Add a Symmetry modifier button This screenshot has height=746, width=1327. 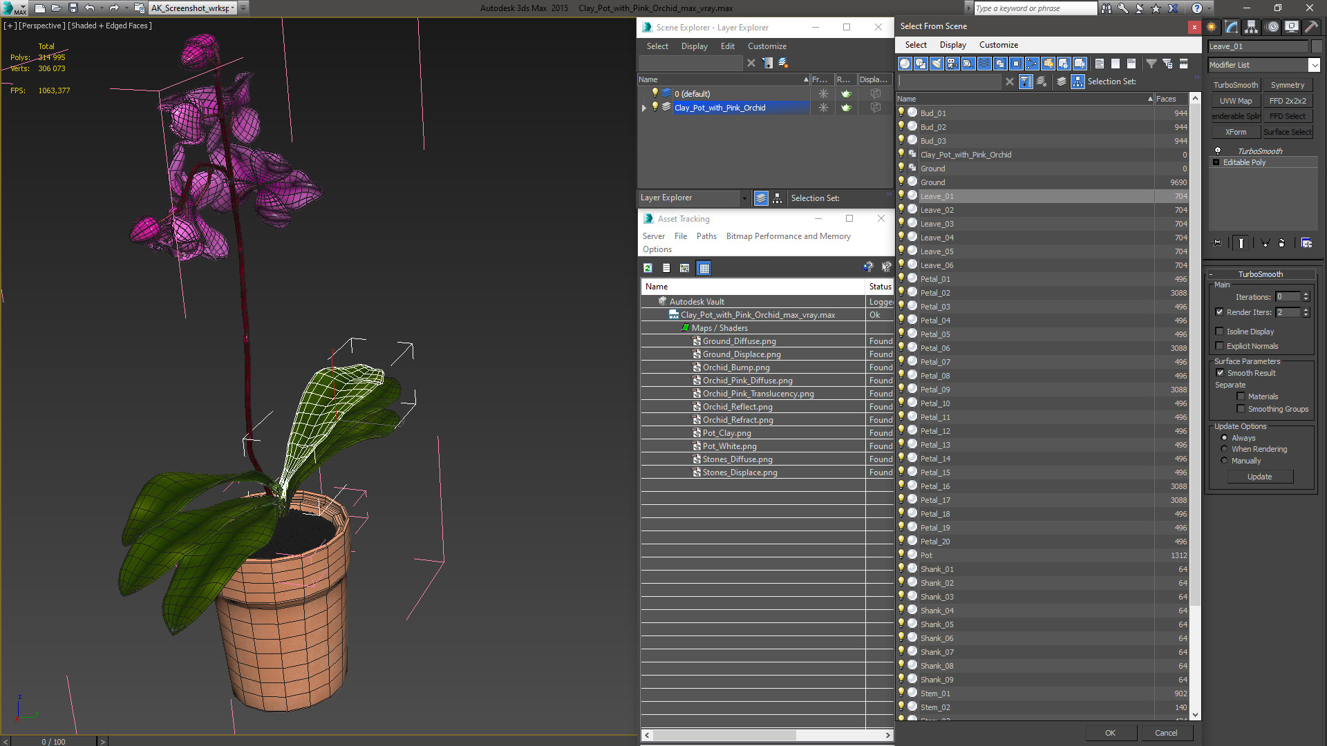[1288, 85]
